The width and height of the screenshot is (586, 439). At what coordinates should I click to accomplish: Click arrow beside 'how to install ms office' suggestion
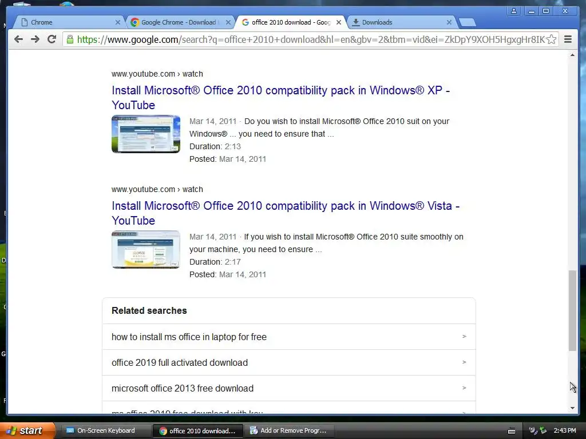[x=464, y=336]
